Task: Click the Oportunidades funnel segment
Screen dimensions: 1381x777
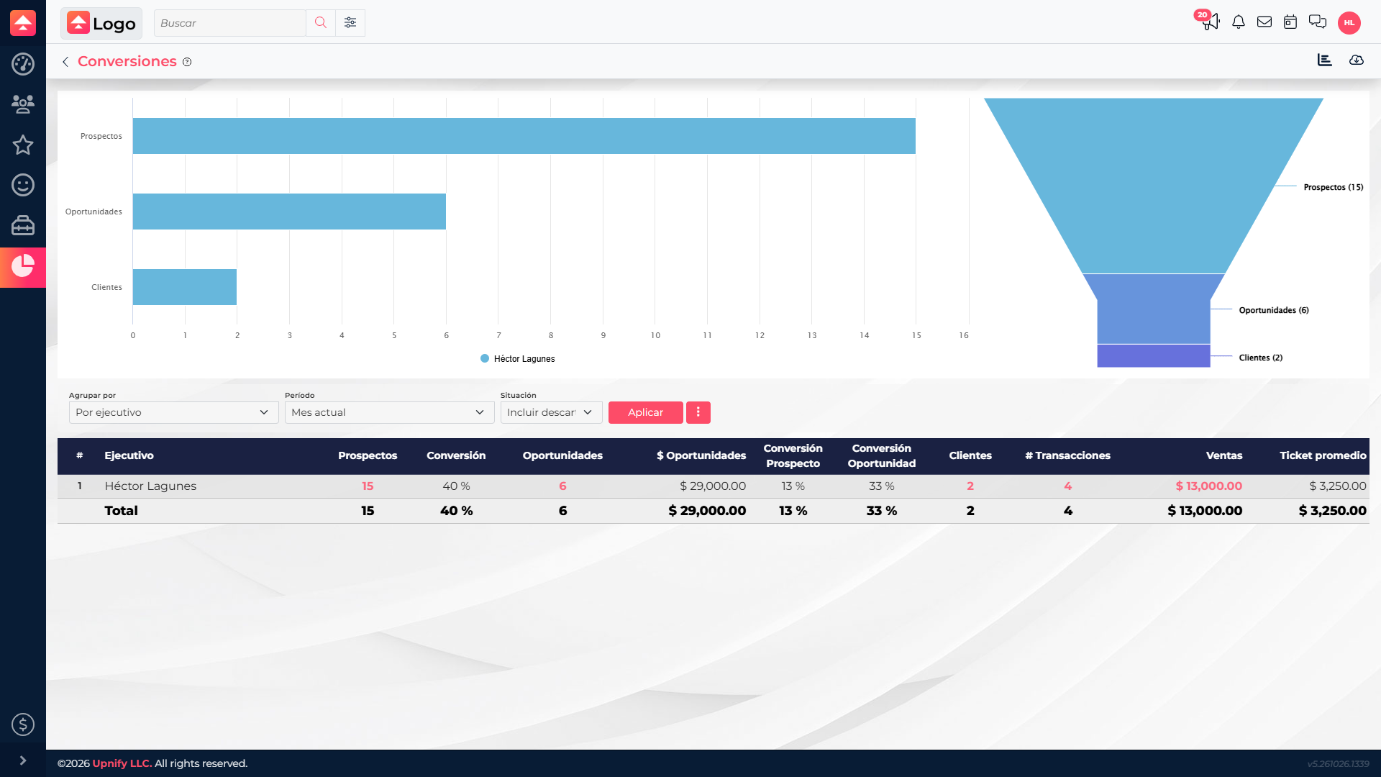Action: coord(1154,309)
